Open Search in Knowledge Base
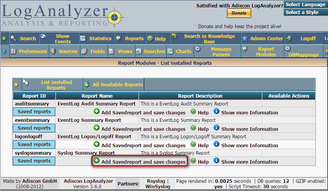Viewport: 328px width, 191px height. [209, 39]
